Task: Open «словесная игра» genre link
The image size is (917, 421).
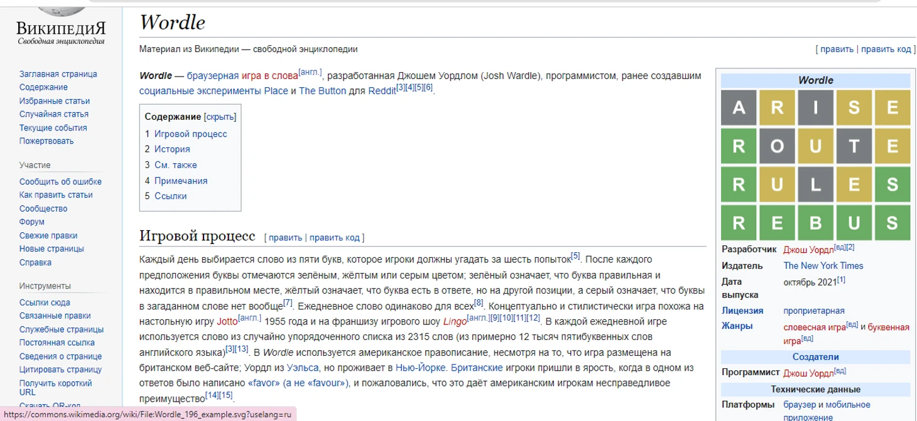Action: point(814,327)
